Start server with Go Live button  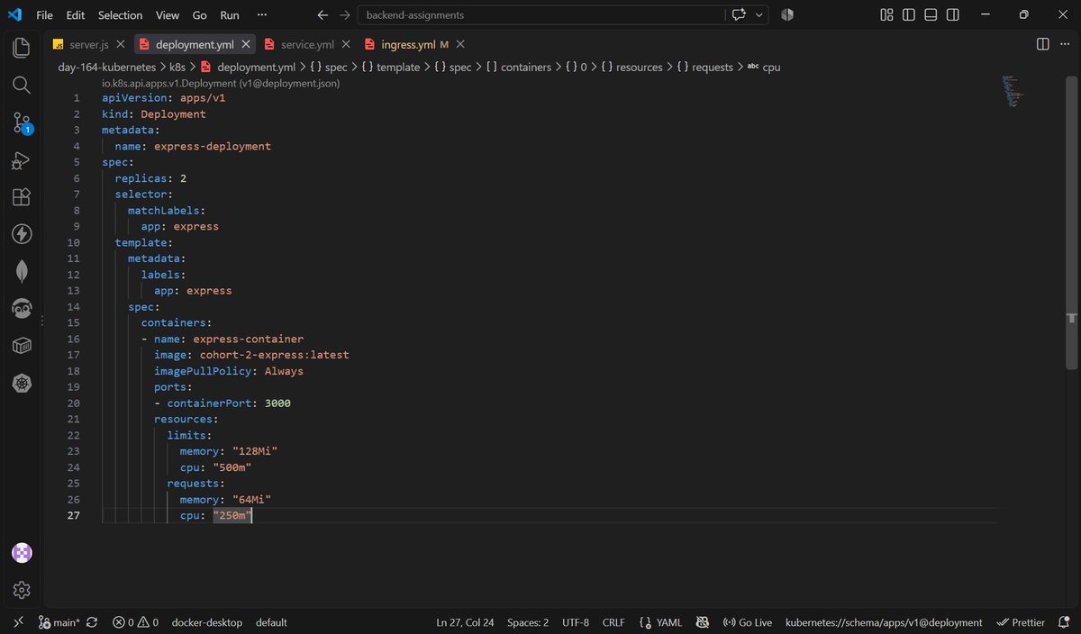(x=747, y=622)
